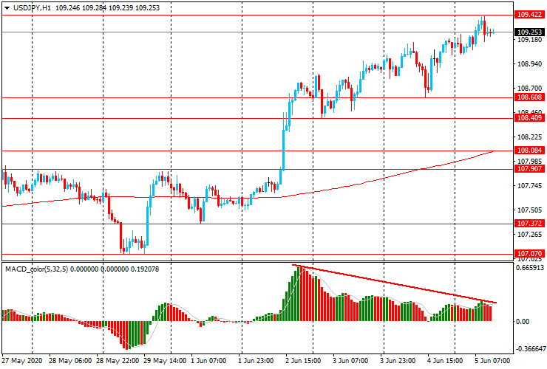This screenshot has height=369, width=547.
Task: Click the 28 May 06:00 time label
Action: pos(70,360)
